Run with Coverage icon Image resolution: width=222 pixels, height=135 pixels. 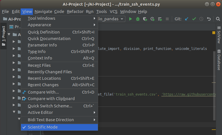tap(145, 19)
